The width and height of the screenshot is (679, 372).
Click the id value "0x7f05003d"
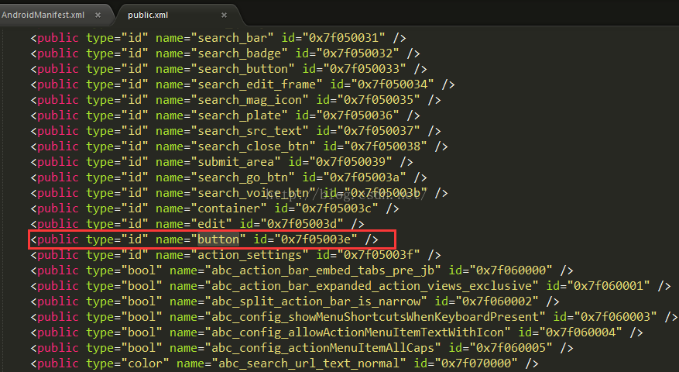click(x=302, y=224)
